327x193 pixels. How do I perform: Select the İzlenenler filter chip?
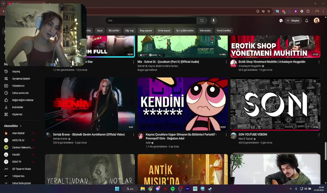click(x=205, y=31)
